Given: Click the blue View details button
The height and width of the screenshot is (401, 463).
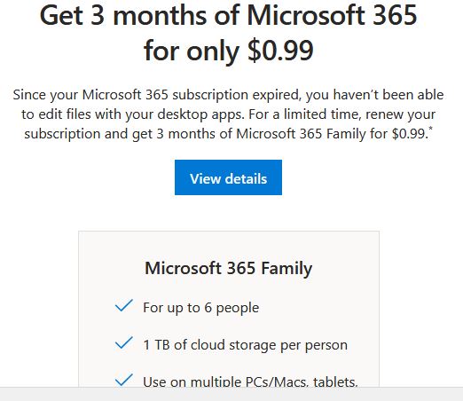Looking at the screenshot, I should tap(228, 177).
